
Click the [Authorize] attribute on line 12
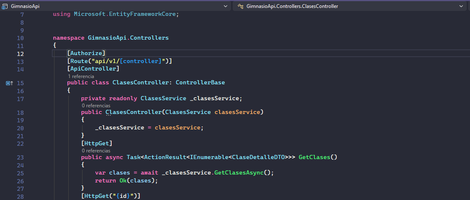[x=86, y=53]
